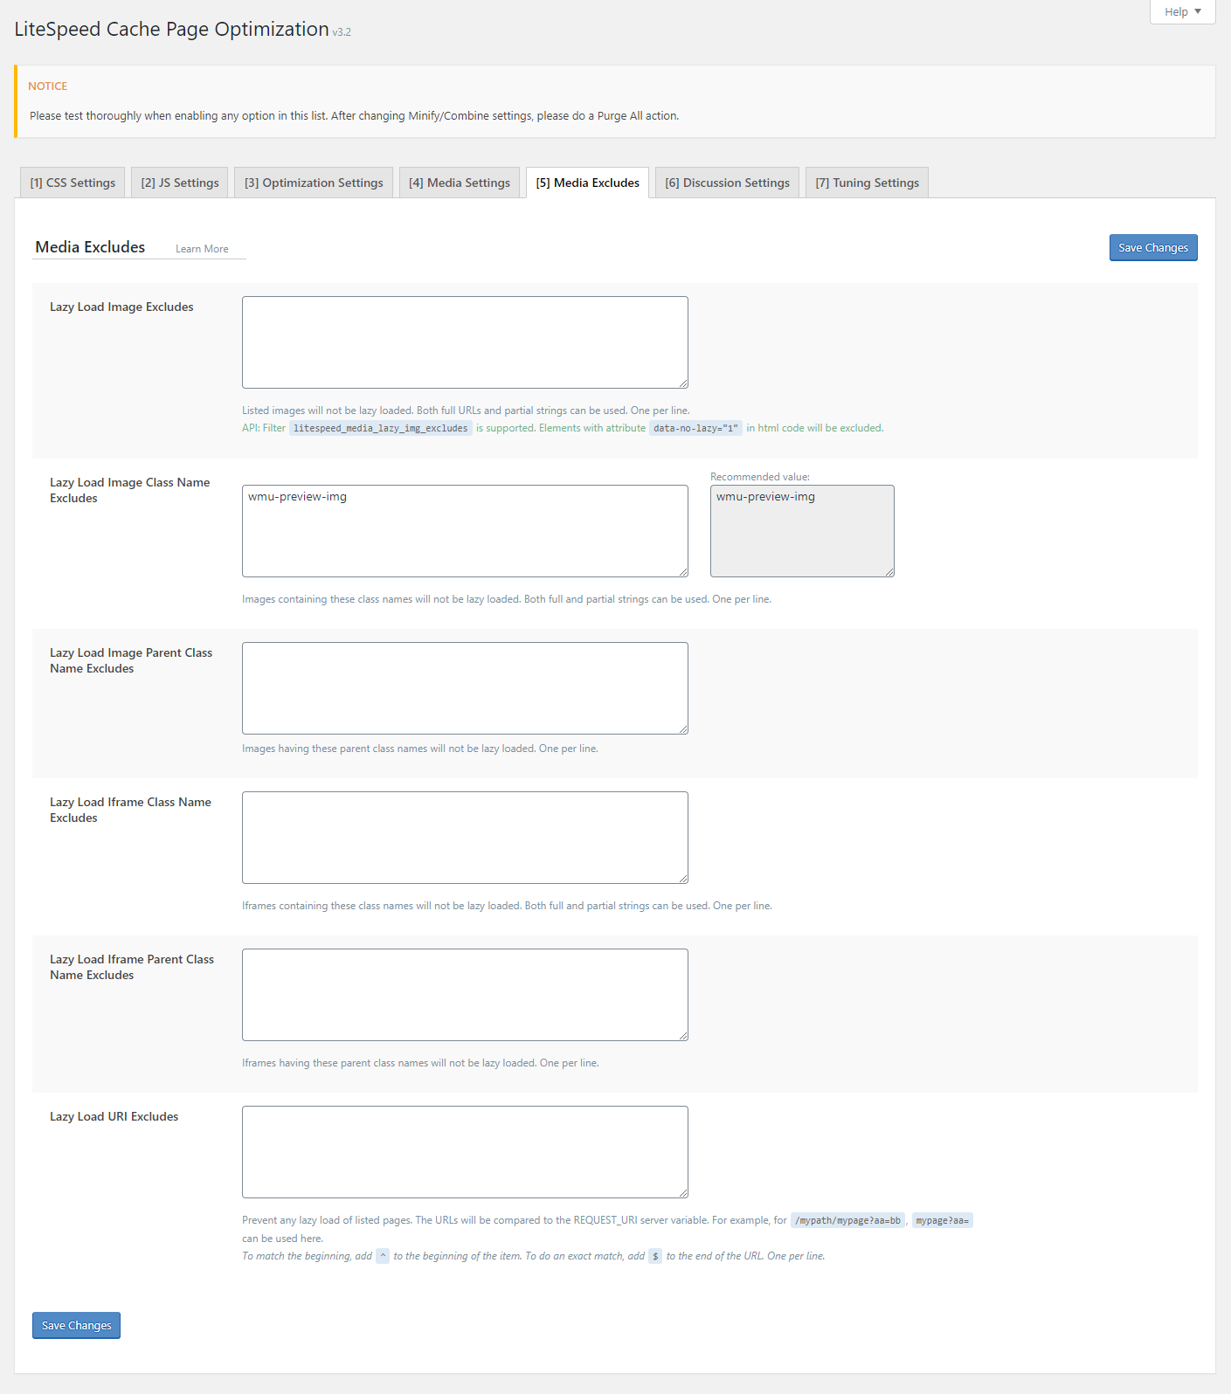Switch to the CSS Settings tab
This screenshot has height=1394, width=1231.
tap(73, 183)
